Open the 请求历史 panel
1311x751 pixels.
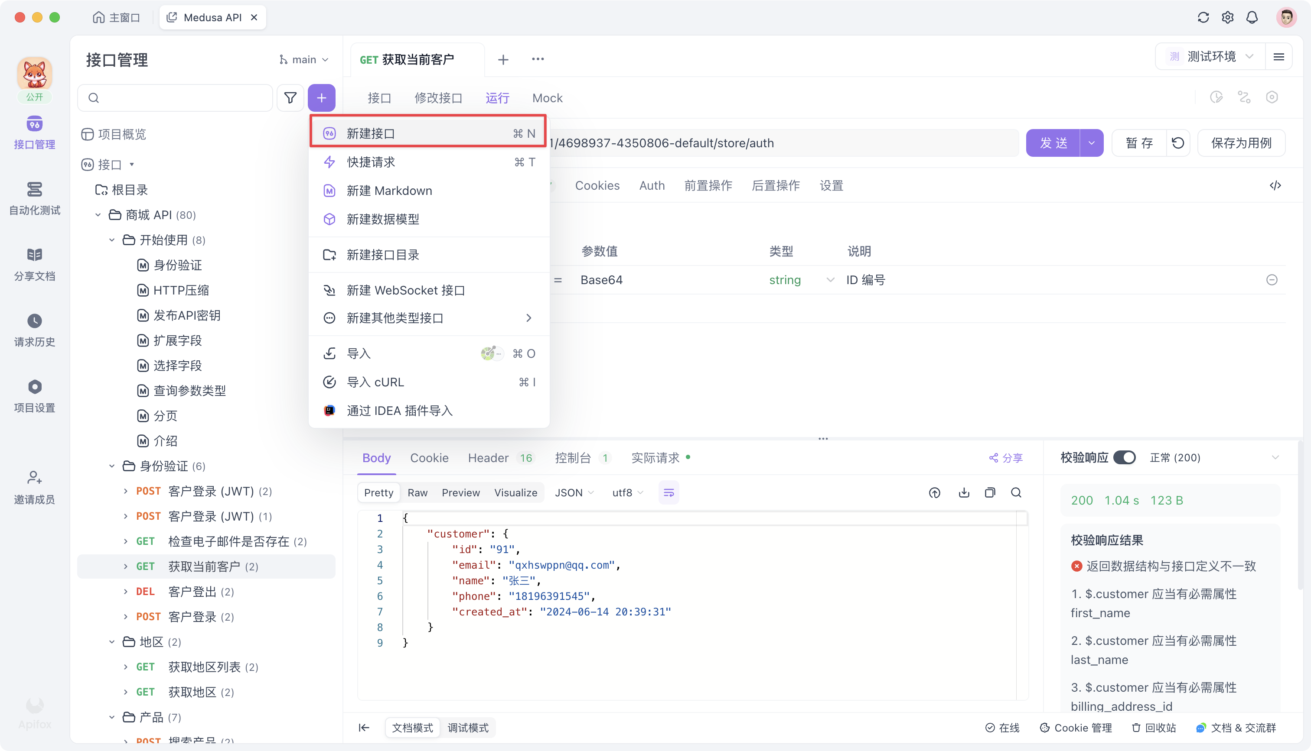[x=35, y=330]
